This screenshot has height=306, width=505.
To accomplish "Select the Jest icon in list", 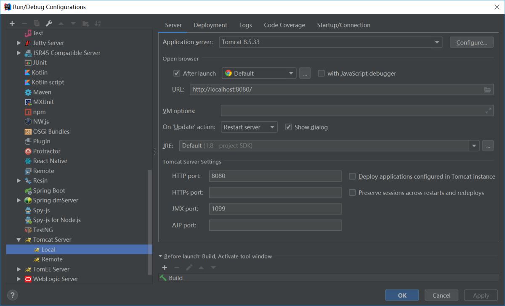I will (28, 33).
